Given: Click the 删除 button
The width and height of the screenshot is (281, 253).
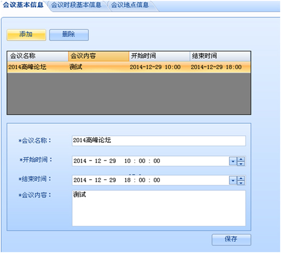Looking at the screenshot, I should [69, 35].
